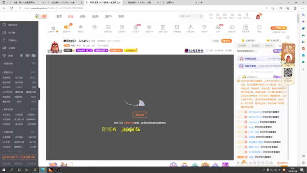Select 直播 in top navigation
The width and height of the screenshot is (307, 173).
(x=71, y=16)
